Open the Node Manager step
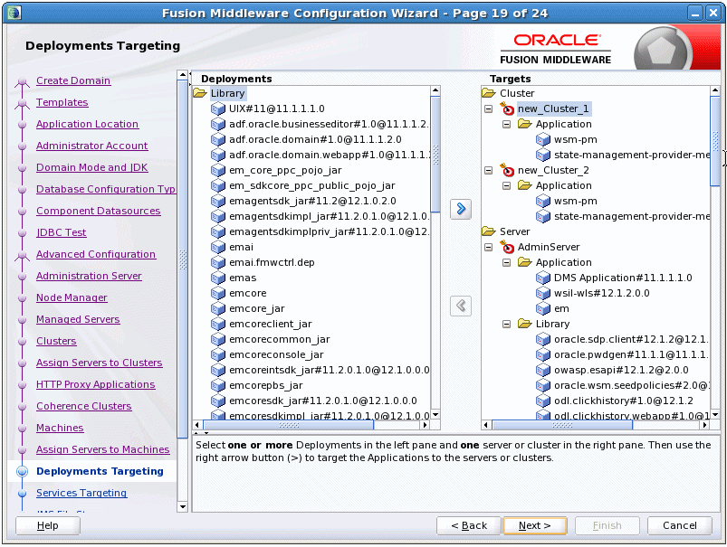 [x=72, y=297]
